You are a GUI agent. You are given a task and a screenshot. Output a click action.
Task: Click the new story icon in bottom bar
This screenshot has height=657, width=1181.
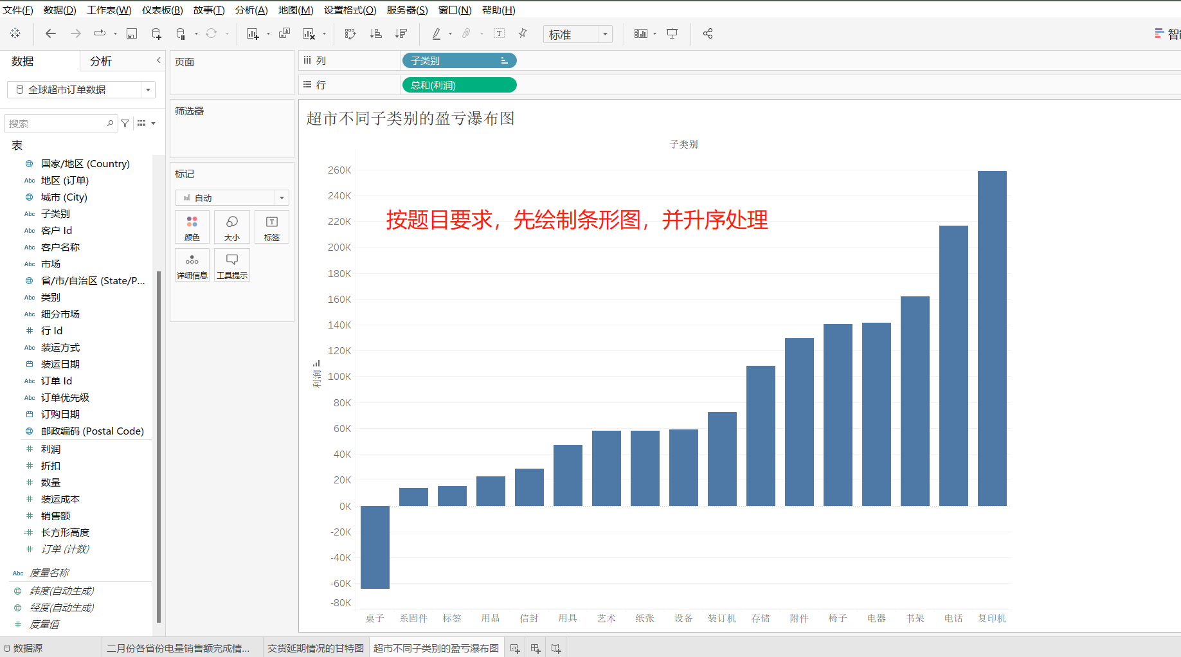coord(556,649)
